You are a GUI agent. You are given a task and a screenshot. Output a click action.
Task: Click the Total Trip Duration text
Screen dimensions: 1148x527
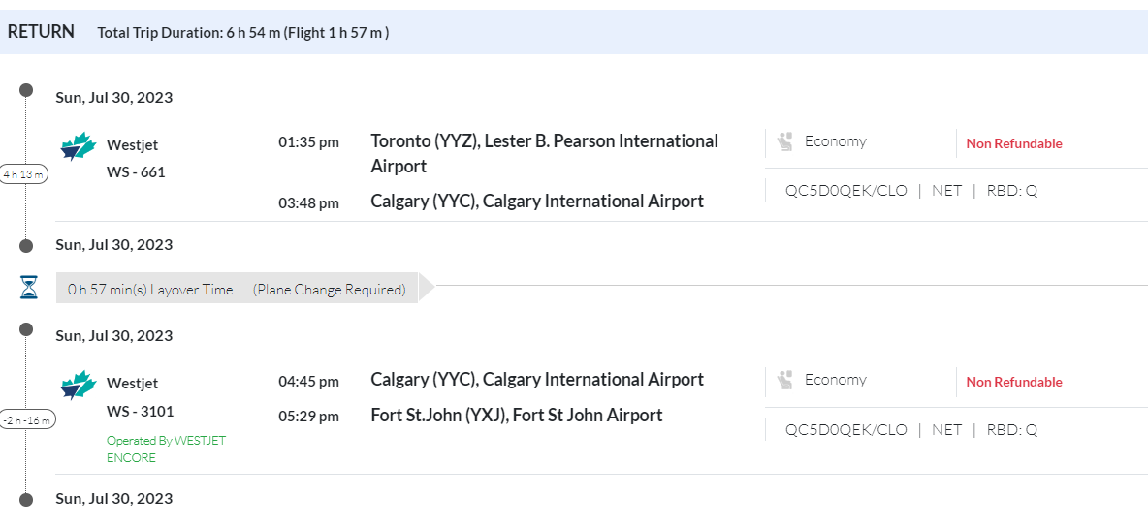242,33
